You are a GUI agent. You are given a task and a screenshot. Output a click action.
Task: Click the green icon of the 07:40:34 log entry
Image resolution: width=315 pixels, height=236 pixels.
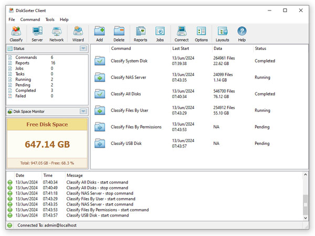tap(10, 182)
